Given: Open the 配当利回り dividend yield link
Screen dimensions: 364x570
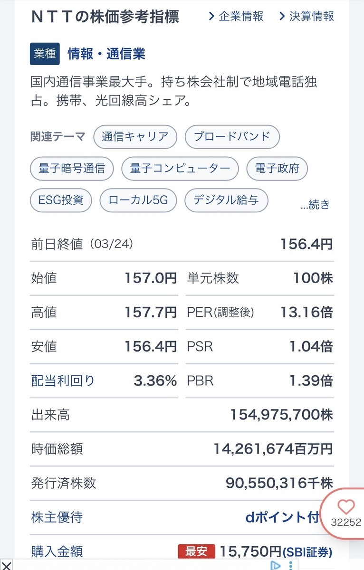Looking at the screenshot, I should click(x=63, y=380).
